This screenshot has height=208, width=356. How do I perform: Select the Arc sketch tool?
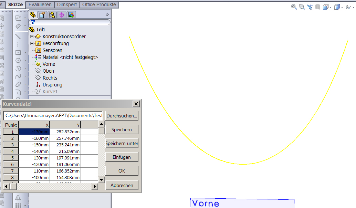18,68
